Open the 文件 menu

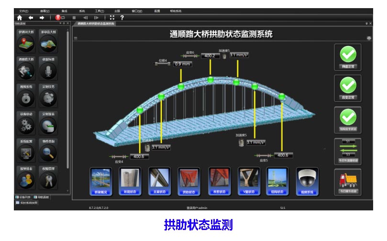coord(23,11)
